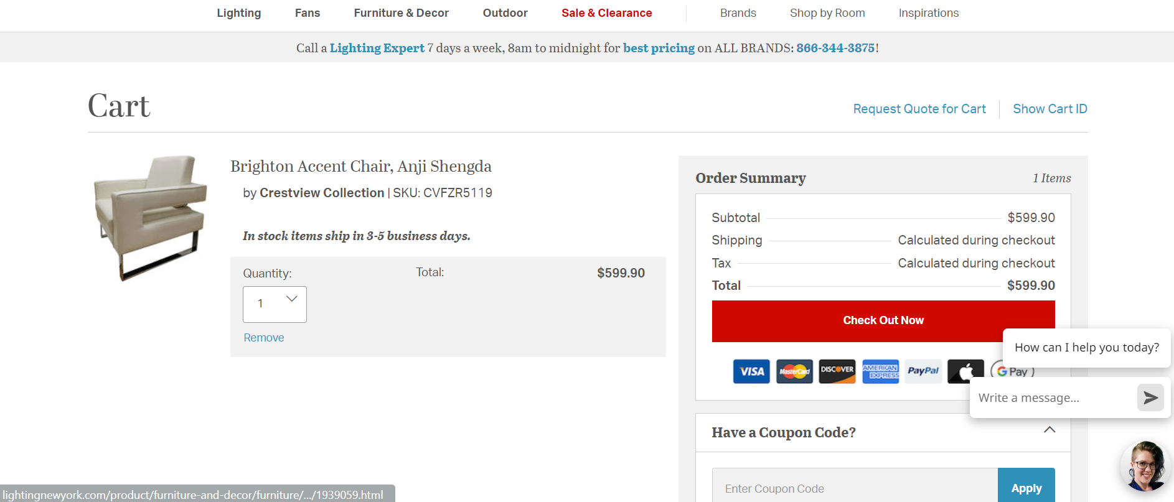Click Check Out Now button
1174x502 pixels.
tap(883, 321)
